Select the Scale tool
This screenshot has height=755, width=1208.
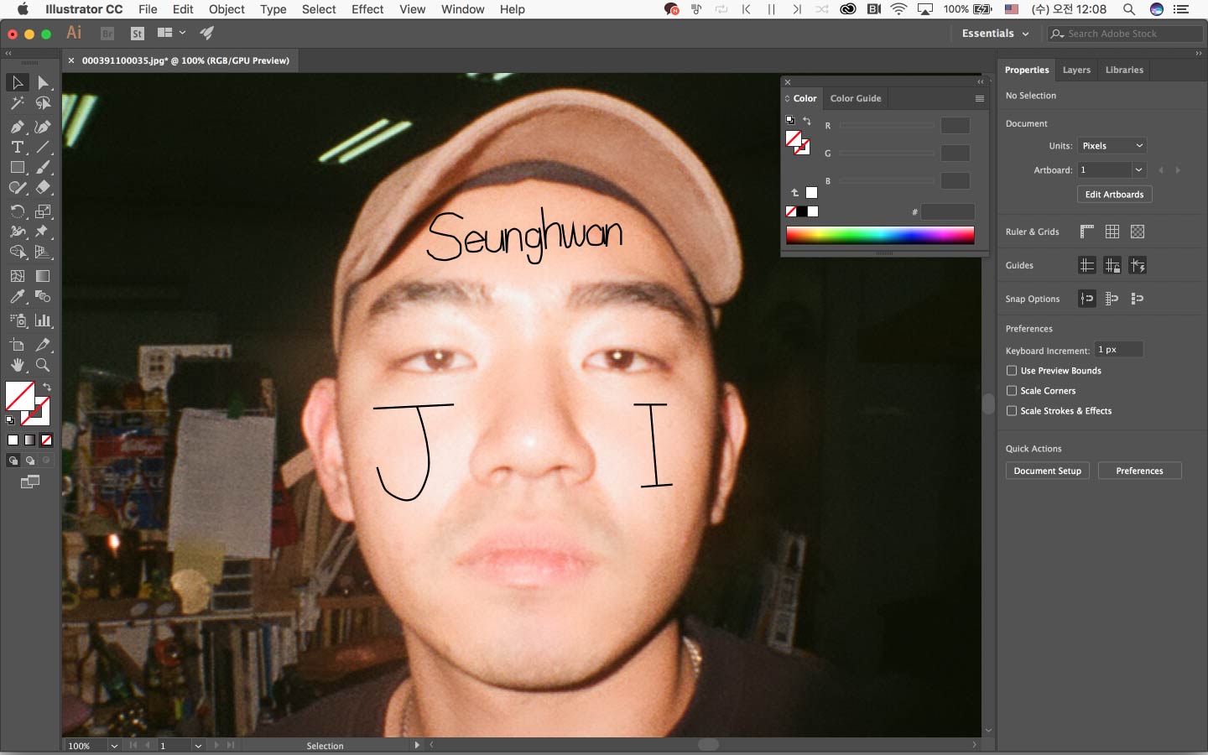pos(44,211)
